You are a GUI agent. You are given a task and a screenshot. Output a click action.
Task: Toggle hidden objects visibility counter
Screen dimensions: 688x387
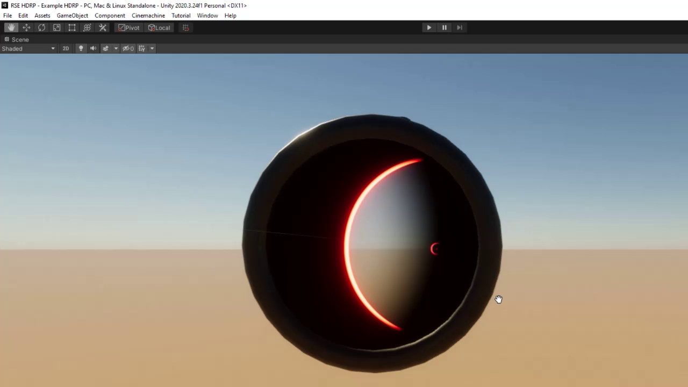(x=128, y=48)
